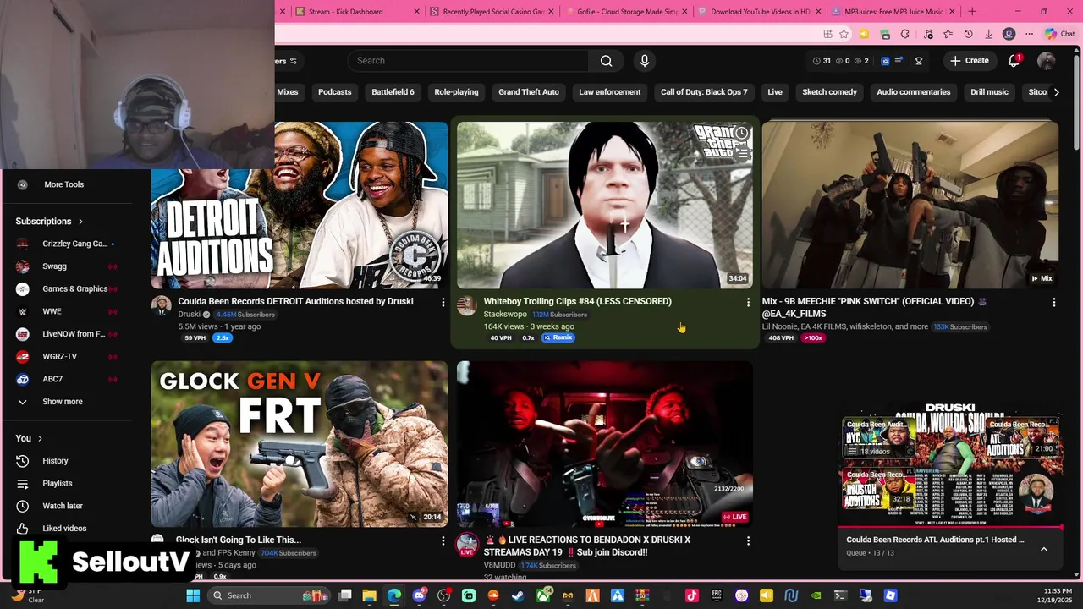Expand the You section chevron
1083x609 pixels.
pyautogui.click(x=39, y=438)
